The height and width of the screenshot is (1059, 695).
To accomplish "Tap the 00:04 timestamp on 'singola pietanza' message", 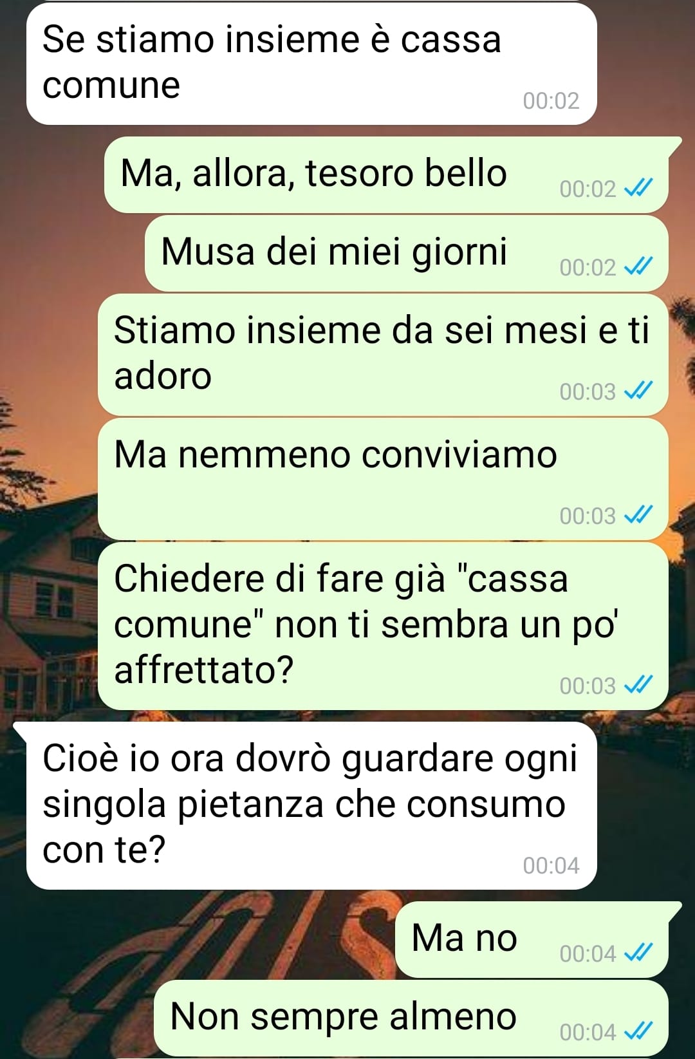I will pyautogui.click(x=551, y=865).
